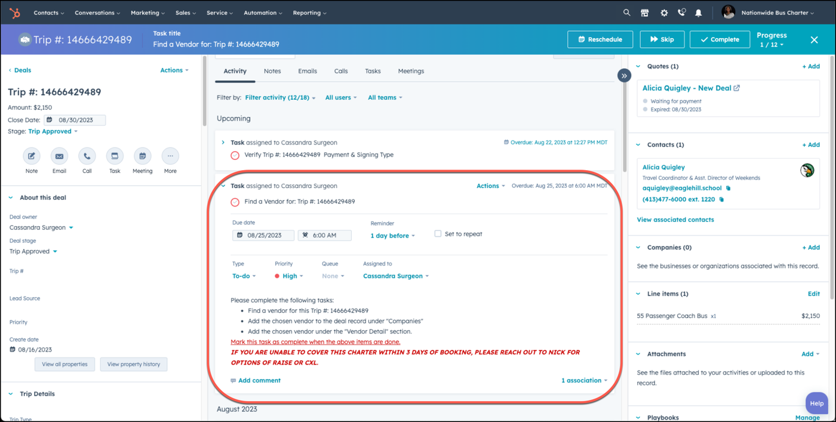Mark 'Find a Vendor' task complete circle
Screen dimensions: 836x422
[235, 202]
